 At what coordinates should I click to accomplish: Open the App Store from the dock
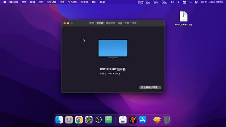coord(143,120)
